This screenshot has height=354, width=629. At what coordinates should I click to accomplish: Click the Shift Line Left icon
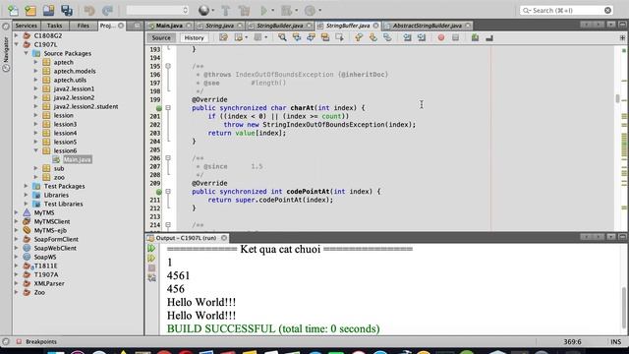point(407,37)
